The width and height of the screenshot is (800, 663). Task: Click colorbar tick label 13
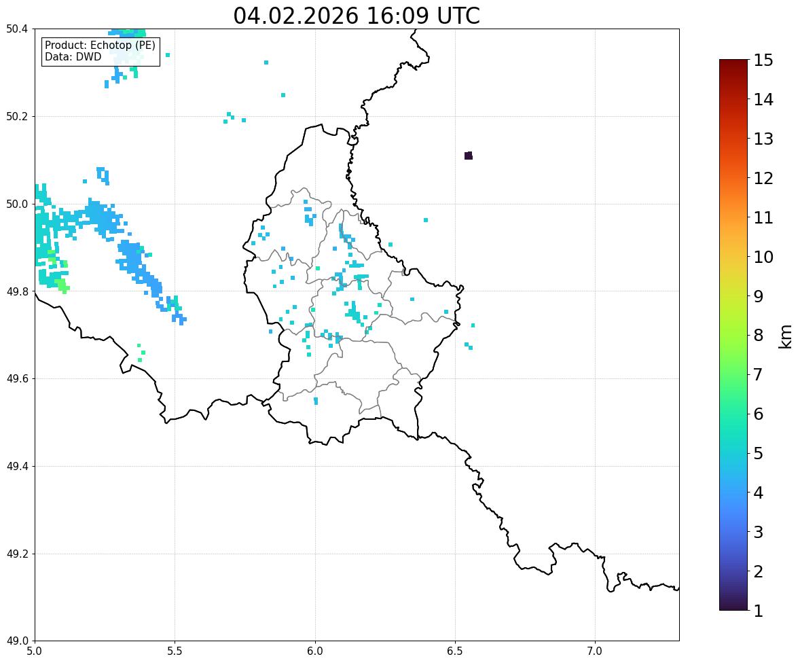tap(763, 139)
